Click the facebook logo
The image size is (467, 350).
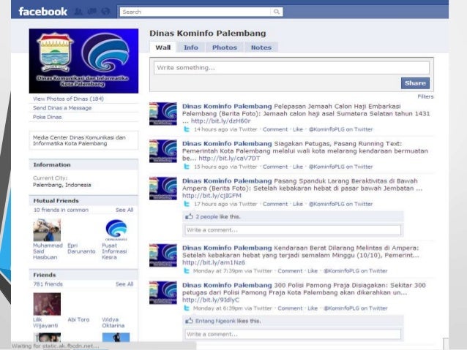(43, 12)
